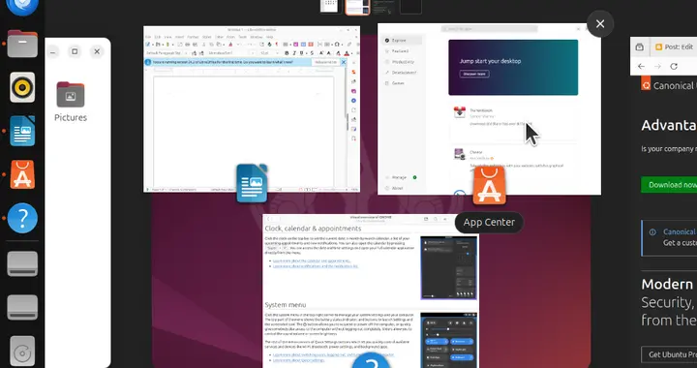Follow the calendar and appointments link in Help

[x=312, y=261]
